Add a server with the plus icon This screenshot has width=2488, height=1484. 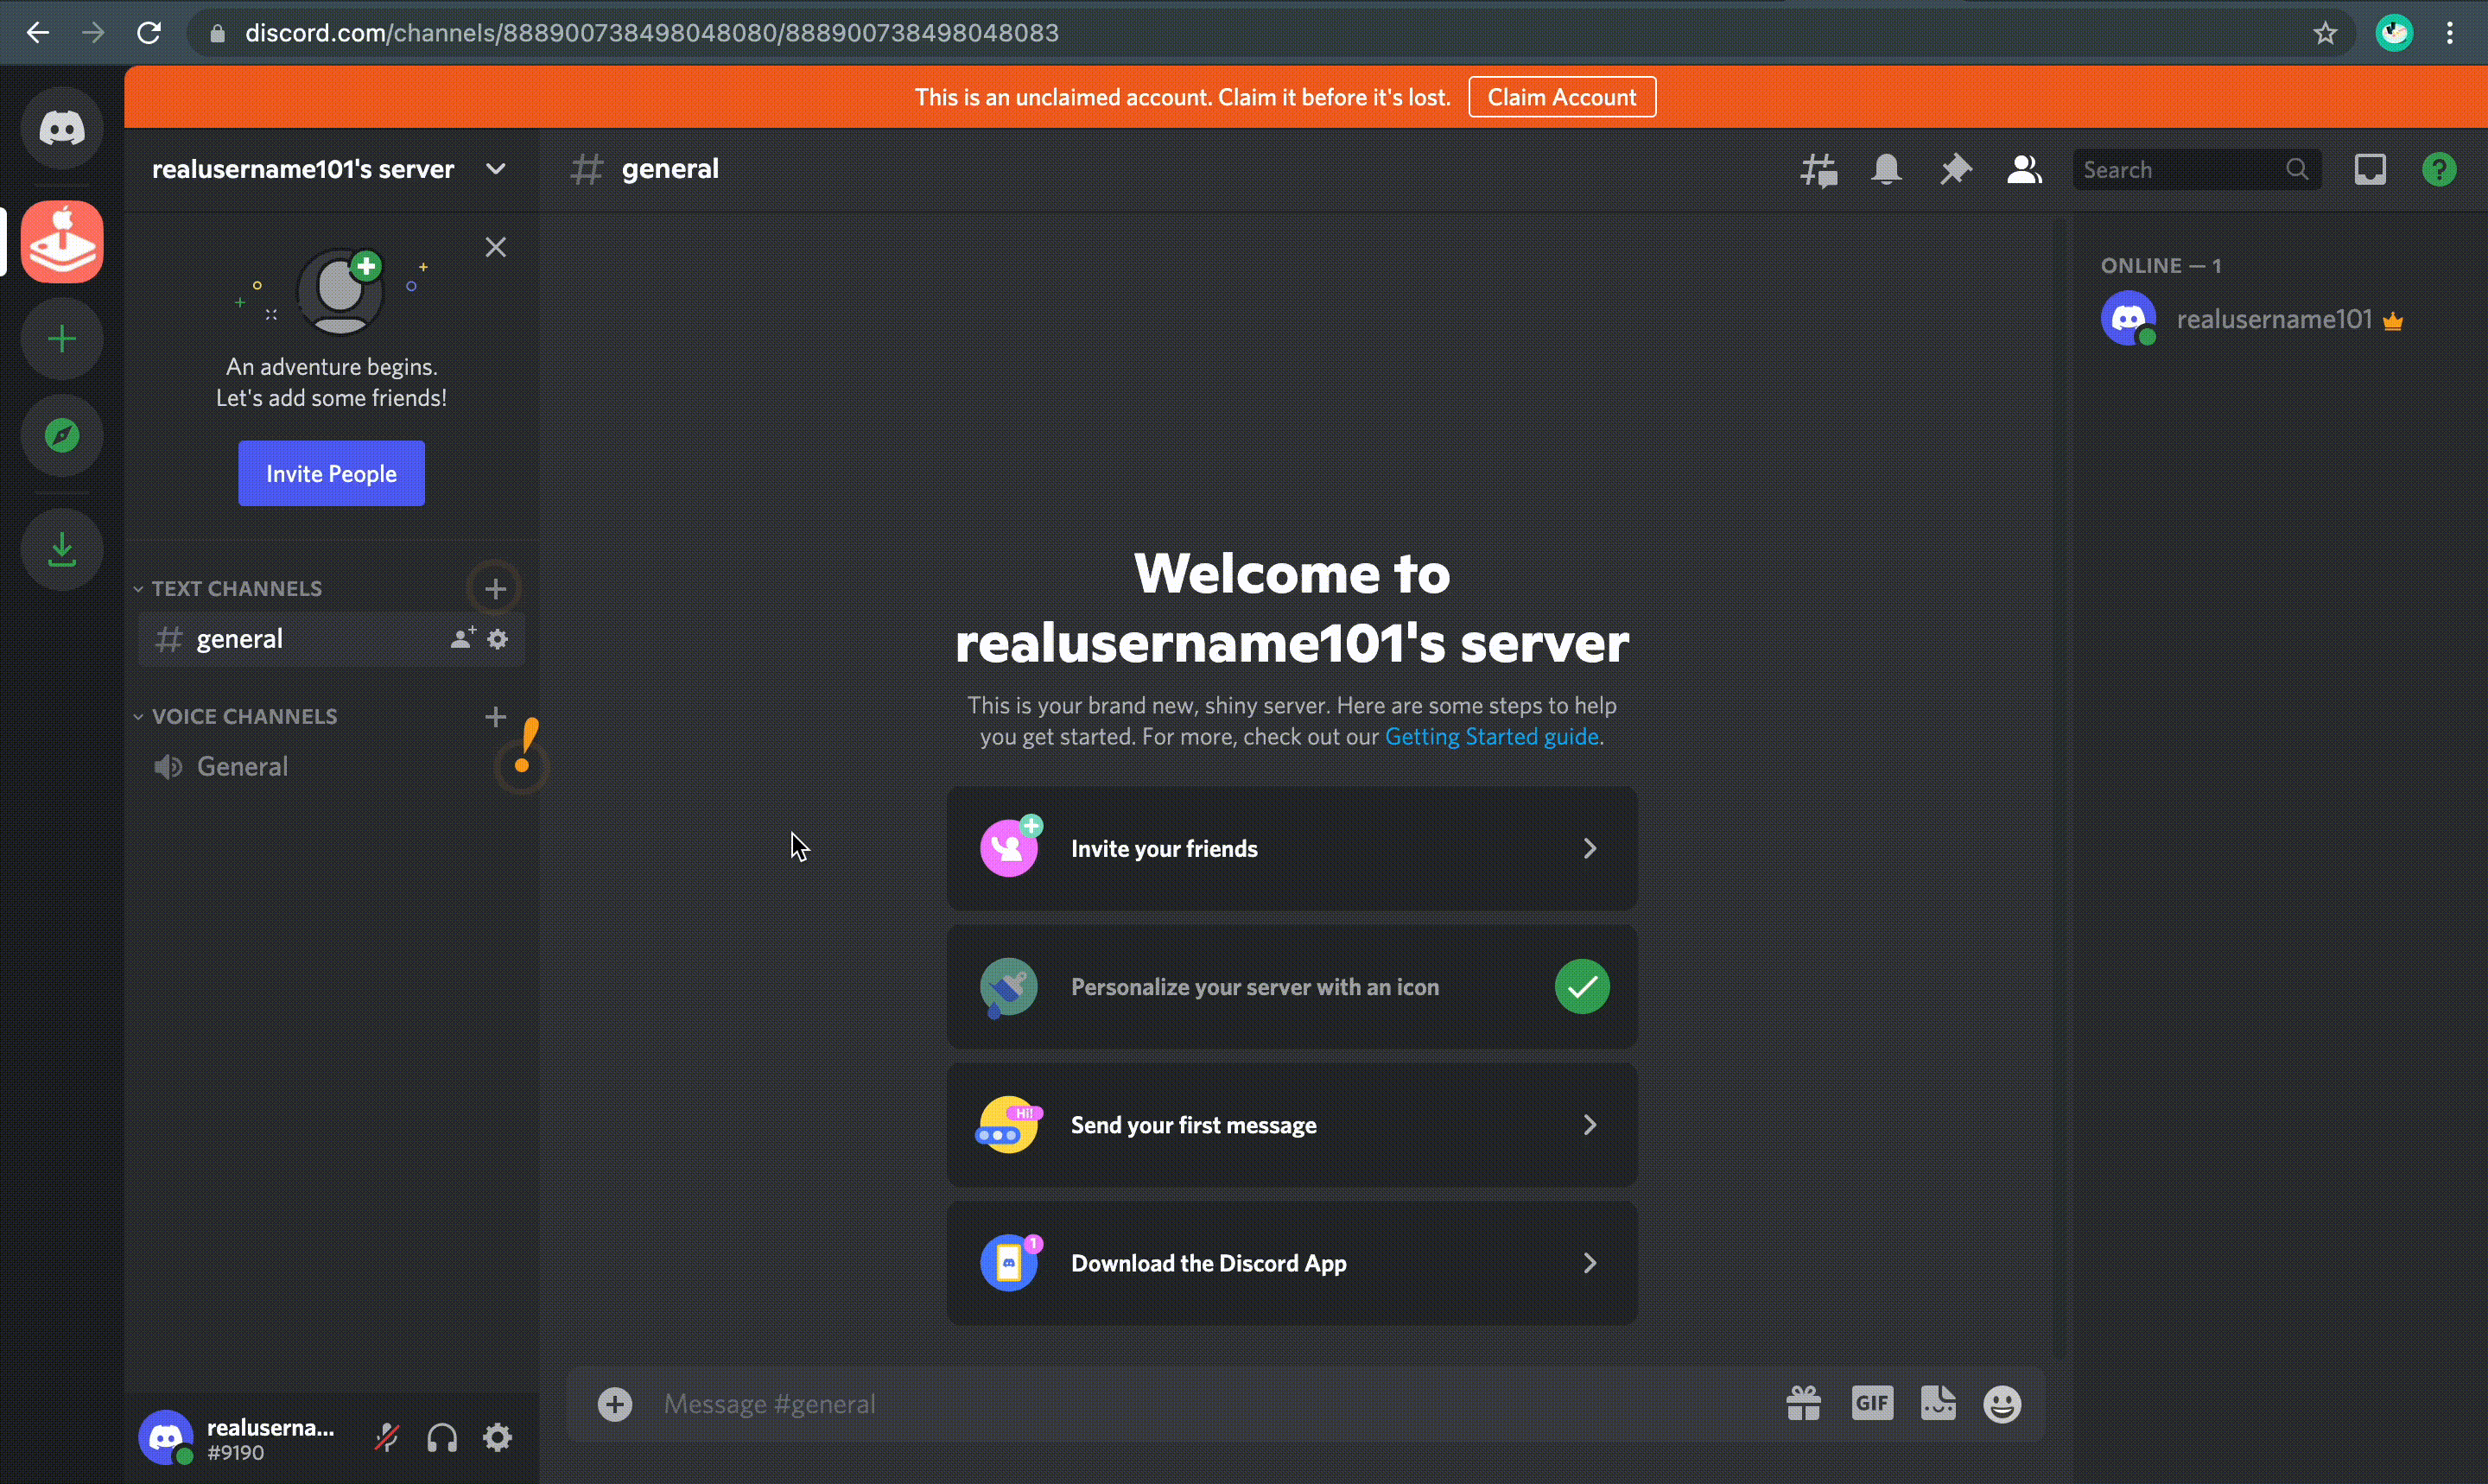point(62,339)
